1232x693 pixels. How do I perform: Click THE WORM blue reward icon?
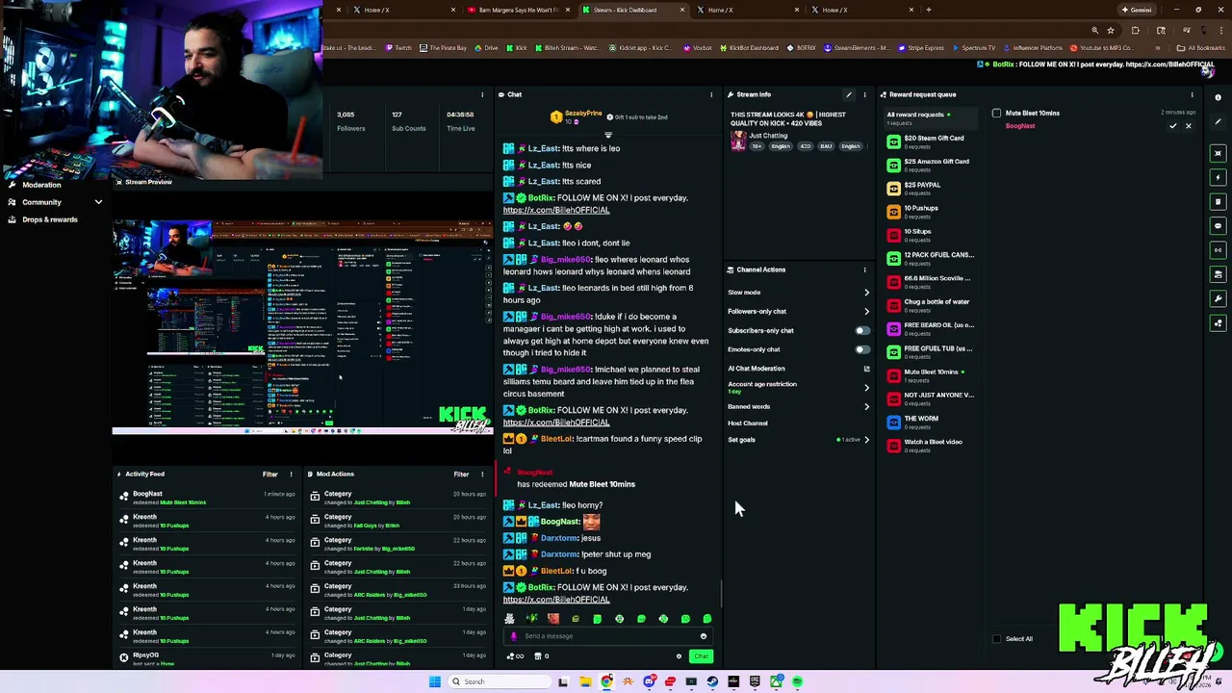tap(893, 422)
